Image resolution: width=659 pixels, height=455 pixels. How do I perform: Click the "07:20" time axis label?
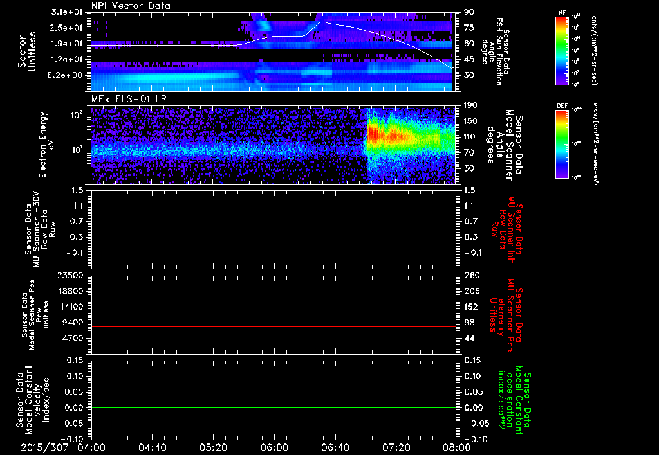point(396,447)
